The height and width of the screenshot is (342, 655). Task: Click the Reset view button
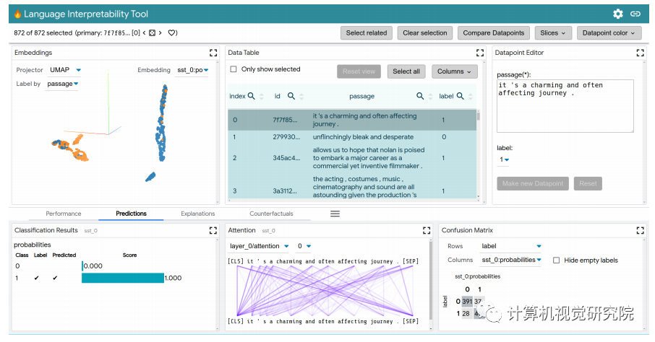coord(359,71)
